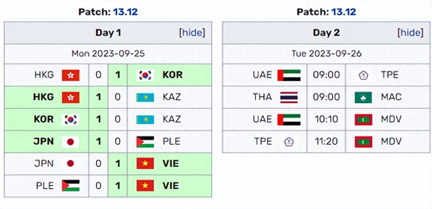The image size is (432, 209).
Task: Hide the Day 2 schedule table
Action: click(410, 33)
